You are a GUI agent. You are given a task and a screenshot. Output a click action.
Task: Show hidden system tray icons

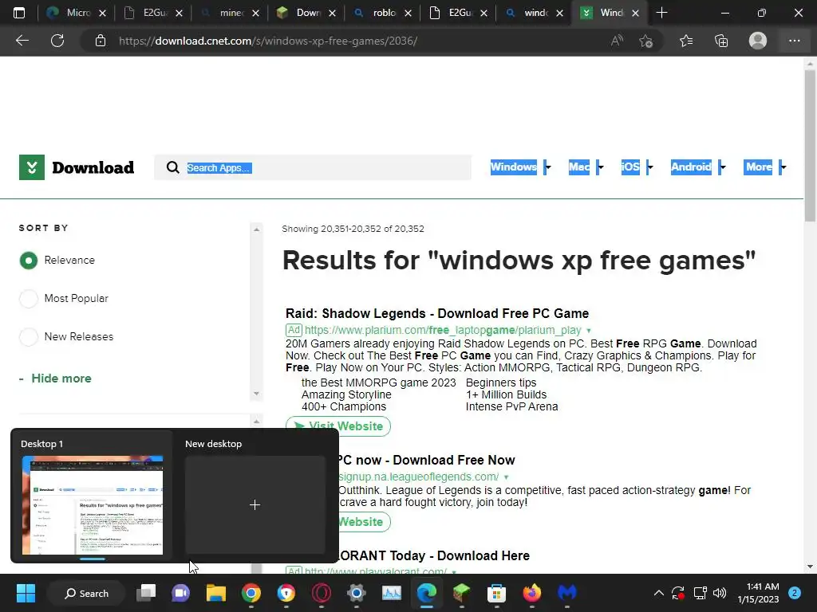[x=658, y=593]
